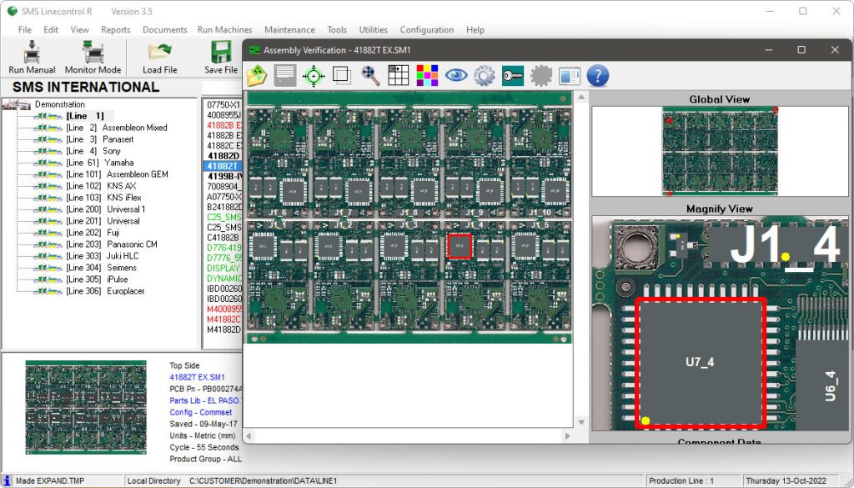Click the Global View board thumbnail

[x=719, y=151]
